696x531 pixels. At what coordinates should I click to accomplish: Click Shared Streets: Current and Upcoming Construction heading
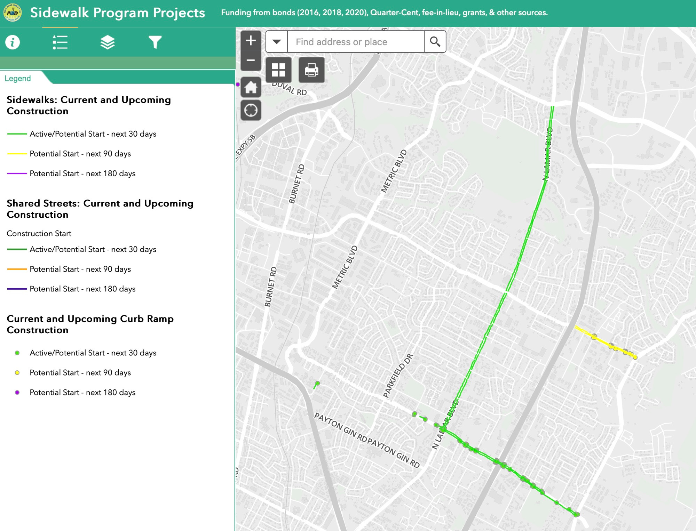coord(100,209)
